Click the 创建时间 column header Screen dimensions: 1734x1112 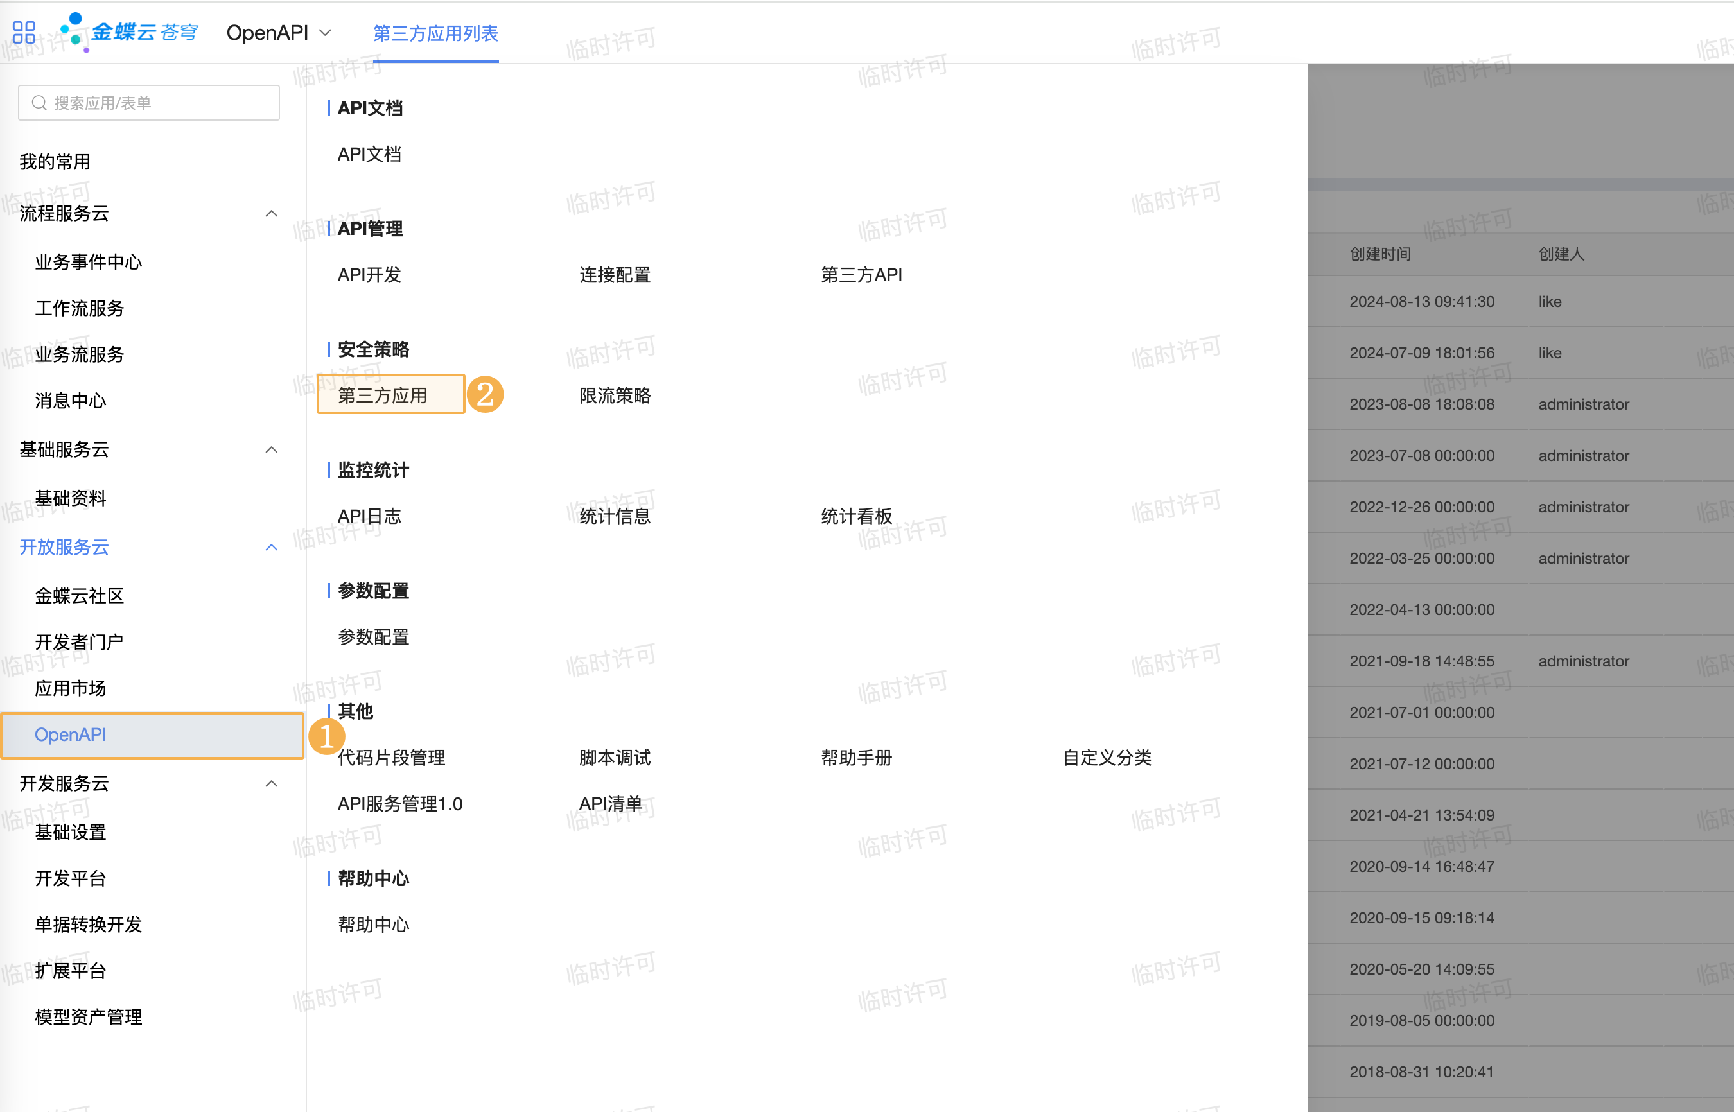[1380, 254]
